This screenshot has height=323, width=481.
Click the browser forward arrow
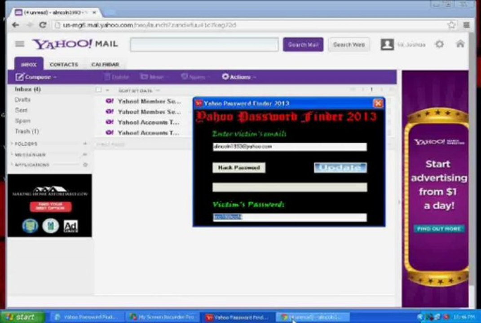coord(29,25)
